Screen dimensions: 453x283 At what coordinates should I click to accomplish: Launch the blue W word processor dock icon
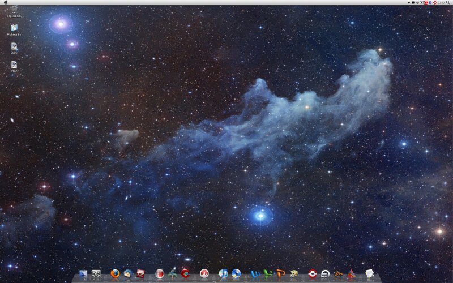click(255, 274)
